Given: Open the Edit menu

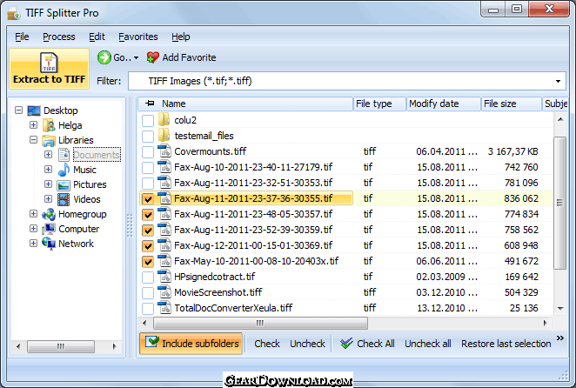Looking at the screenshot, I should tap(97, 37).
